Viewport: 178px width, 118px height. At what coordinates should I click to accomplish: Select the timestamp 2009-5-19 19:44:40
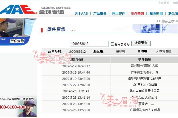pyautogui.click(x=76, y=73)
